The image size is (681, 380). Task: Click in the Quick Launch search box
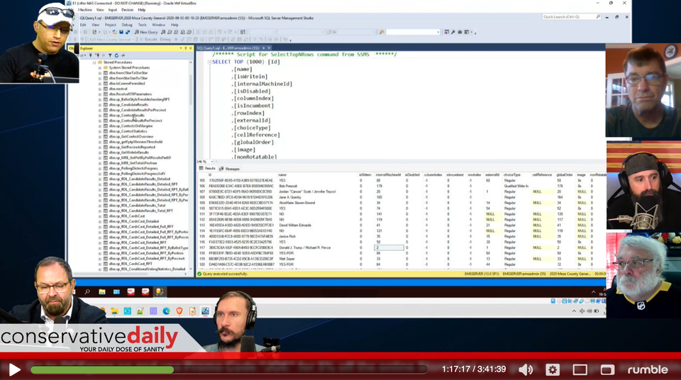pyautogui.click(x=572, y=17)
